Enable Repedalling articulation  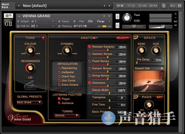point(59,68)
